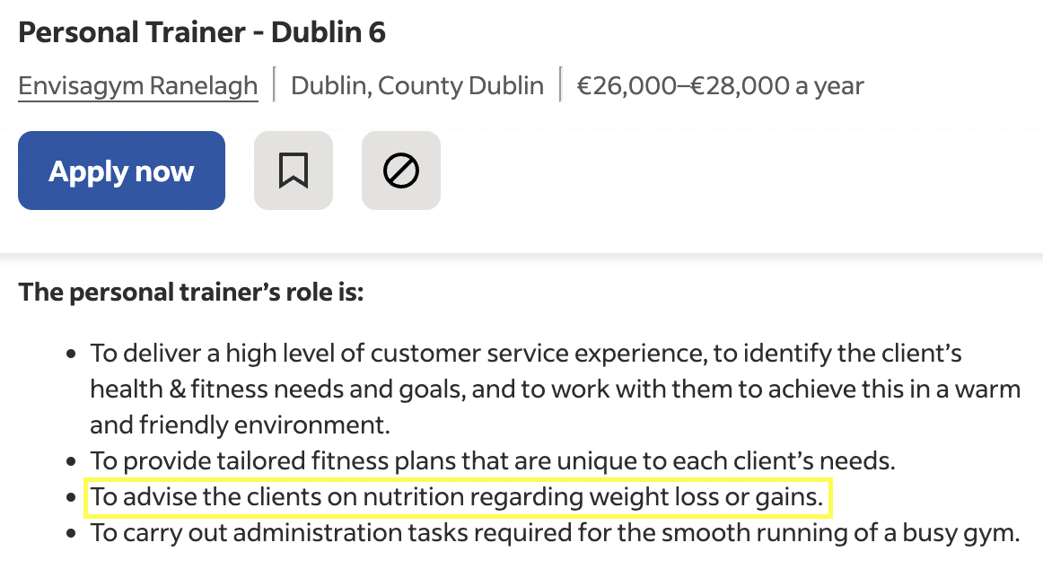The height and width of the screenshot is (569, 1043).
Task: Click the Dublin, County Dublin location text
Action: click(417, 86)
